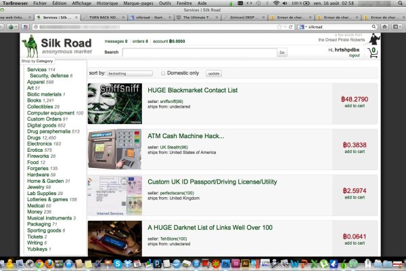The image size is (406, 271).
Task: Launch Illustrator from the Dock
Action: (245, 264)
